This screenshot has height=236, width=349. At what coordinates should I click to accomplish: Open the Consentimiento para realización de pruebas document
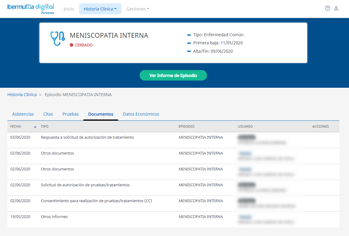click(x=96, y=201)
